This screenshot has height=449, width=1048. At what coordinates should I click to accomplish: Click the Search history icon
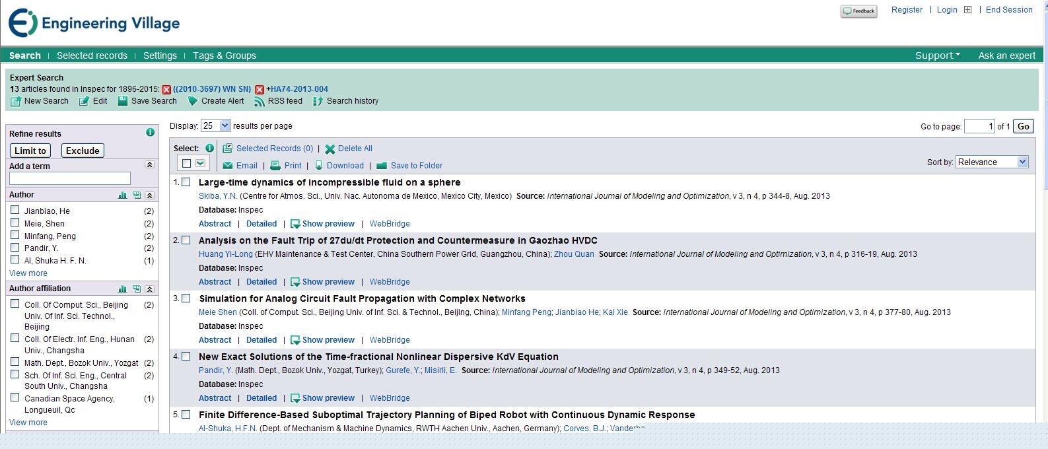[x=318, y=102]
